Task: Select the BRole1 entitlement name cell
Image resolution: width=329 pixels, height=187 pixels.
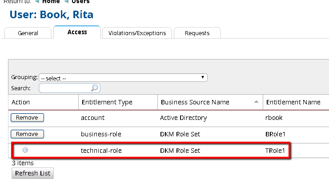Action: [275, 134]
